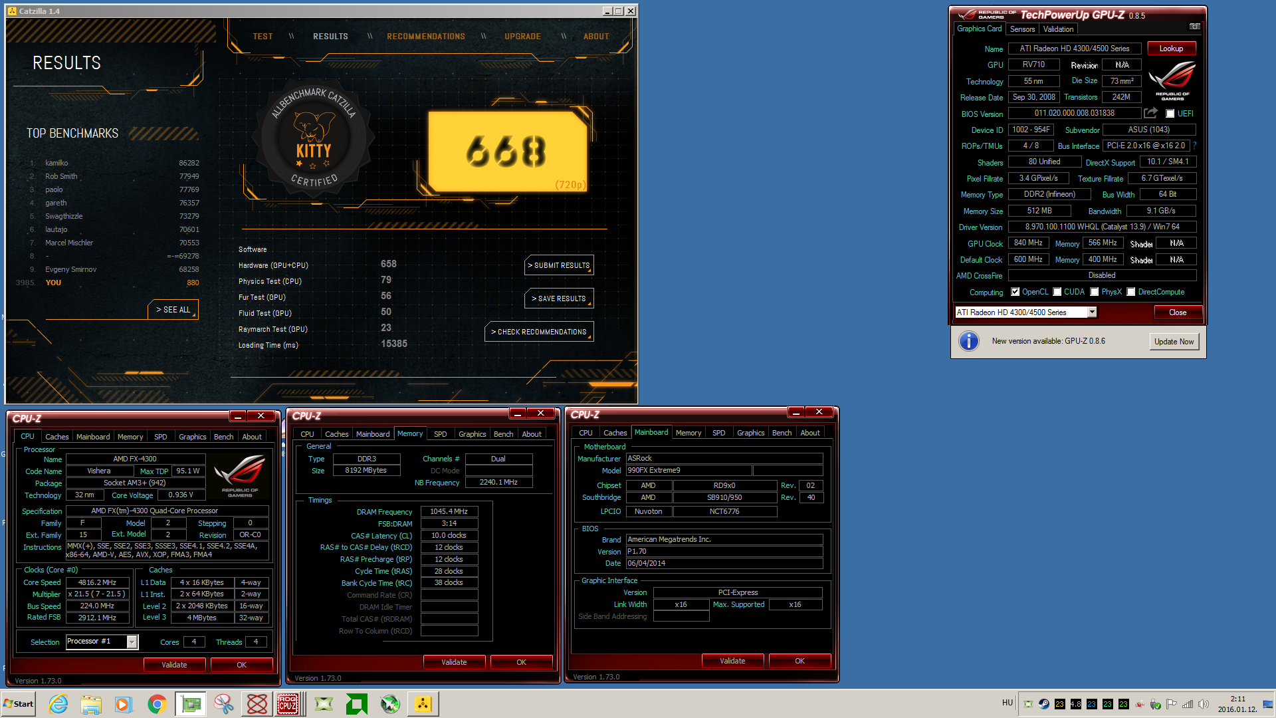The width and height of the screenshot is (1276, 718).
Task: Open green X-shaped taskbar program
Action: [324, 704]
